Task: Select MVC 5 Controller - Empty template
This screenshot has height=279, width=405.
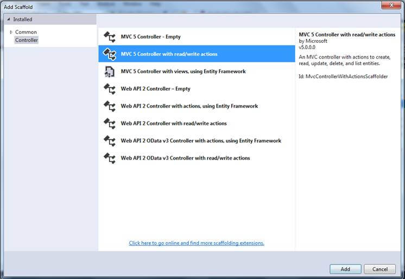Action: coord(197,37)
